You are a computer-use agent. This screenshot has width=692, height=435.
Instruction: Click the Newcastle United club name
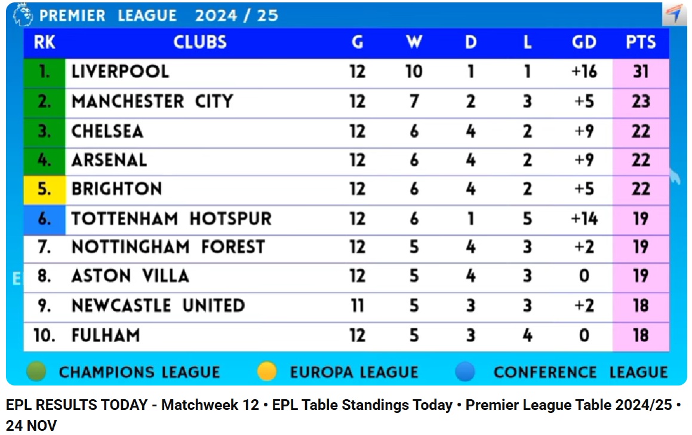(158, 306)
